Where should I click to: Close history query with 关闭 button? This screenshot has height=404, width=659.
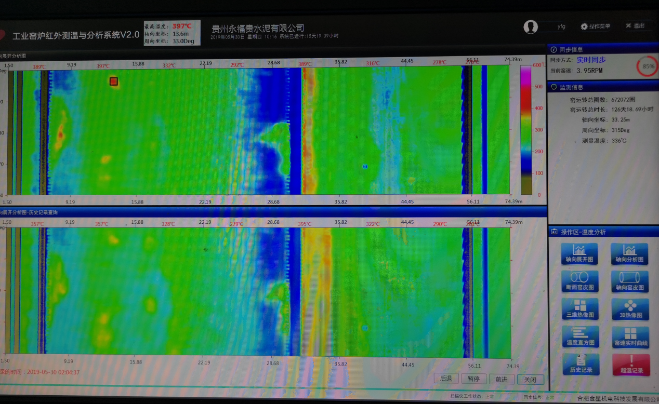pos(530,380)
